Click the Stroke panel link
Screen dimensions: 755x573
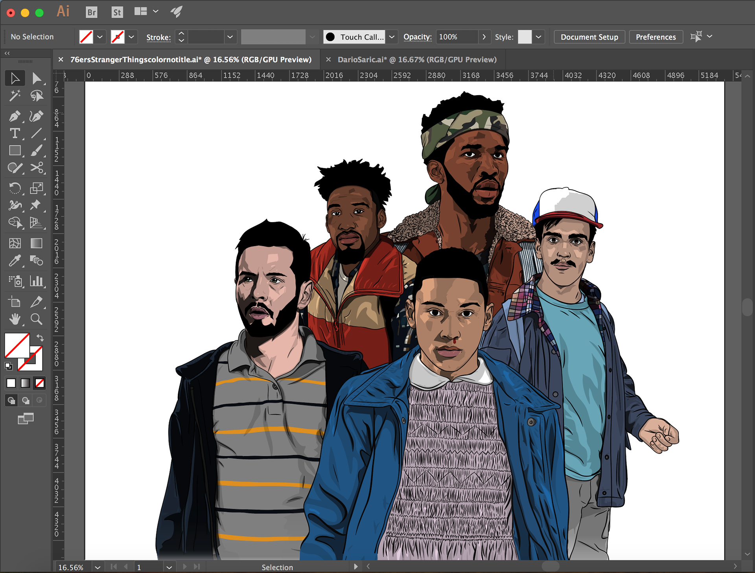point(158,37)
